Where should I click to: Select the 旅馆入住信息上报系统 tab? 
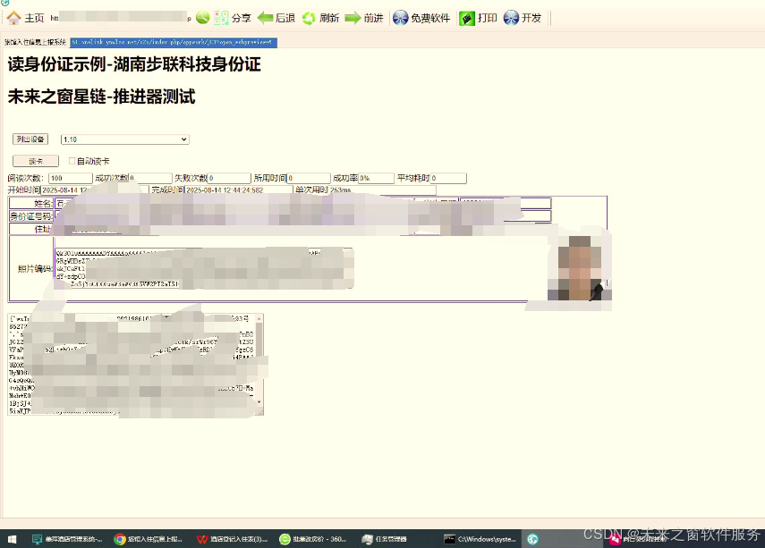pos(35,42)
